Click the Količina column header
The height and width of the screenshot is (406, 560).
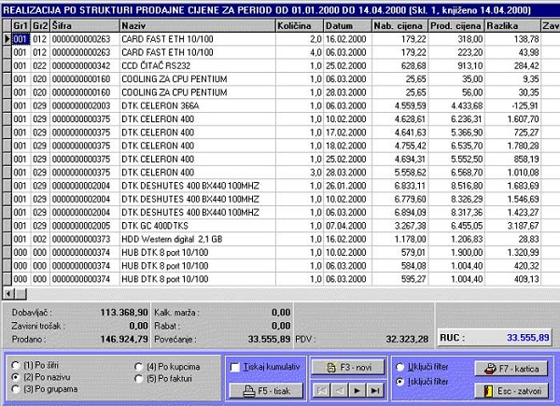click(300, 26)
